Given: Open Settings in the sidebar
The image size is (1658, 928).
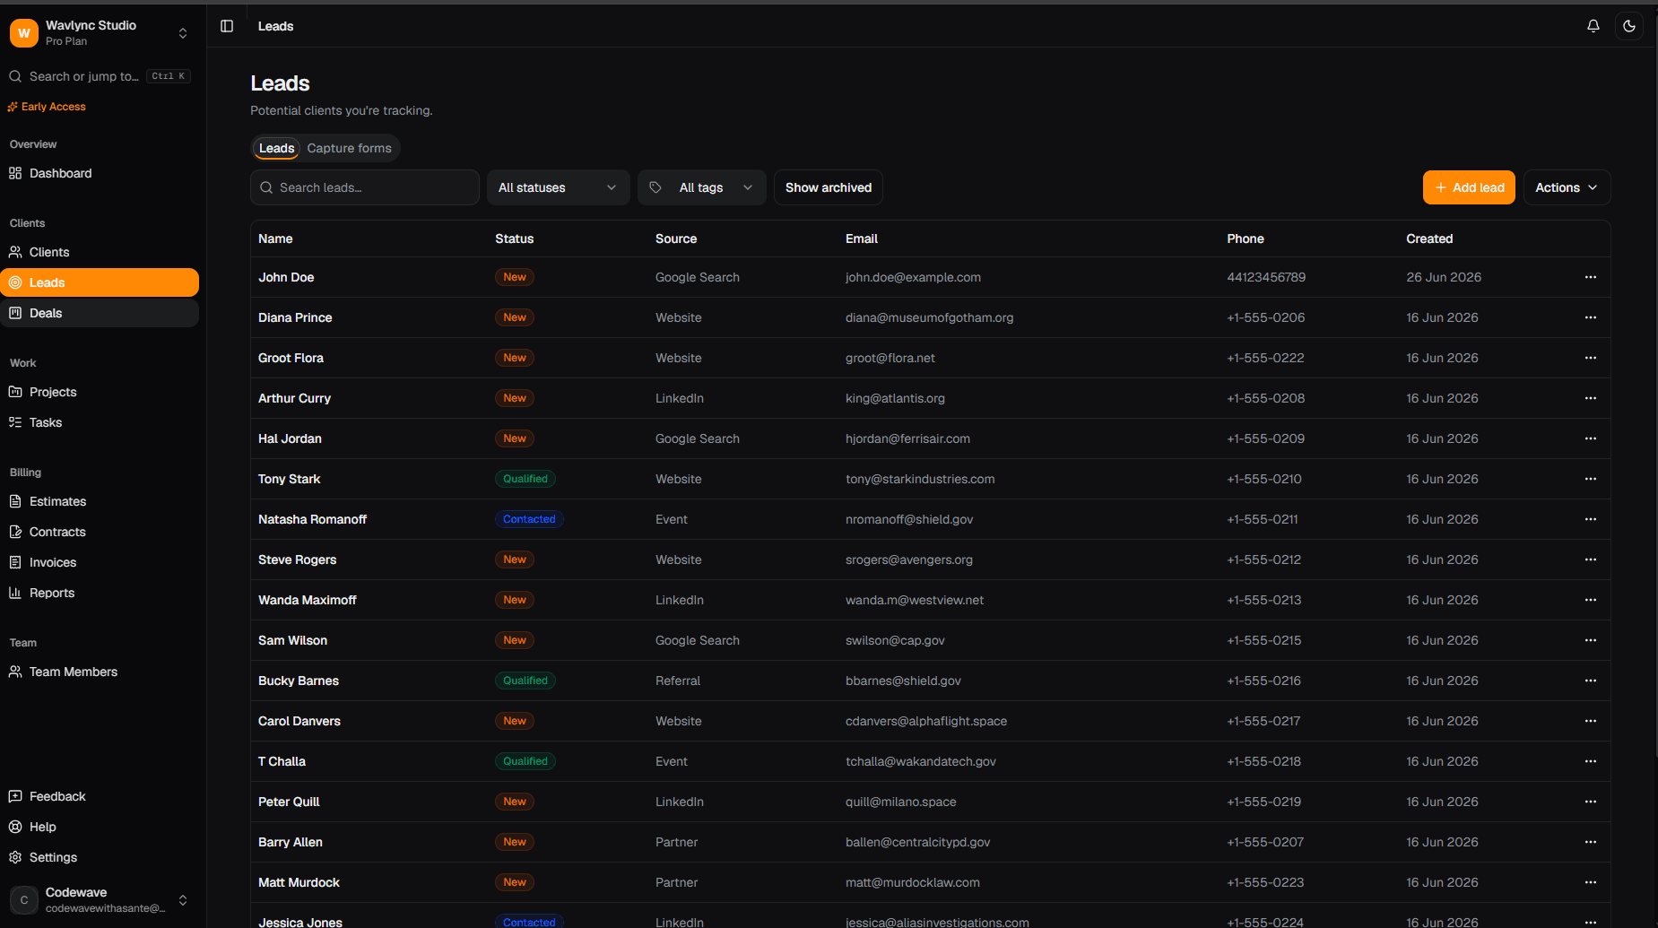Looking at the screenshot, I should [x=100, y=857].
